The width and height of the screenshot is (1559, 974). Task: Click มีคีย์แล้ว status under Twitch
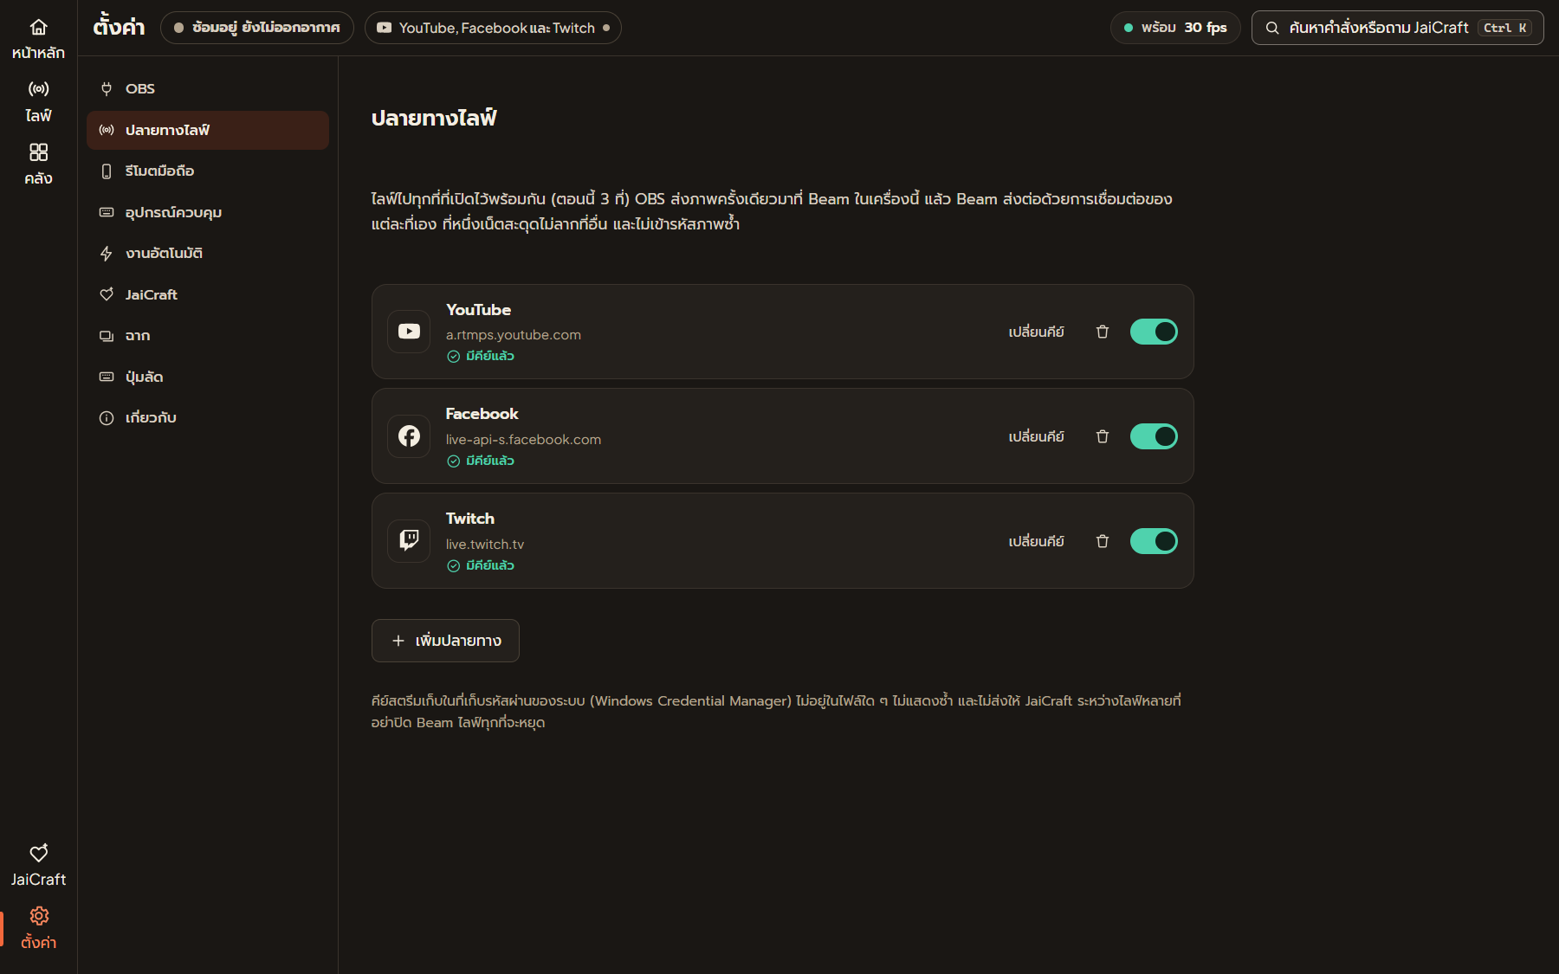click(481, 565)
